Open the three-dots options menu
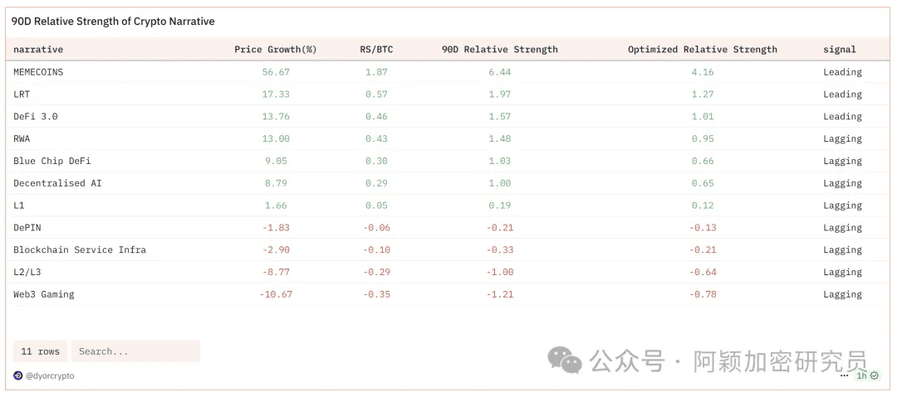 tap(844, 375)
